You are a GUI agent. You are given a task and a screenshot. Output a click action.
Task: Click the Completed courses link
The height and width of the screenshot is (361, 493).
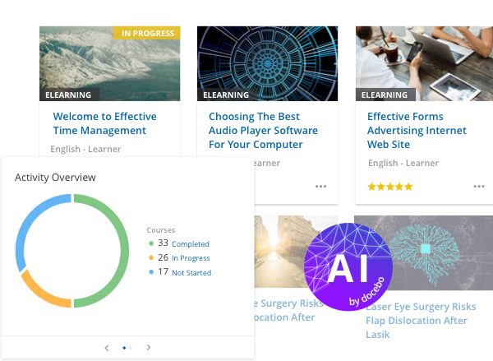191,244
